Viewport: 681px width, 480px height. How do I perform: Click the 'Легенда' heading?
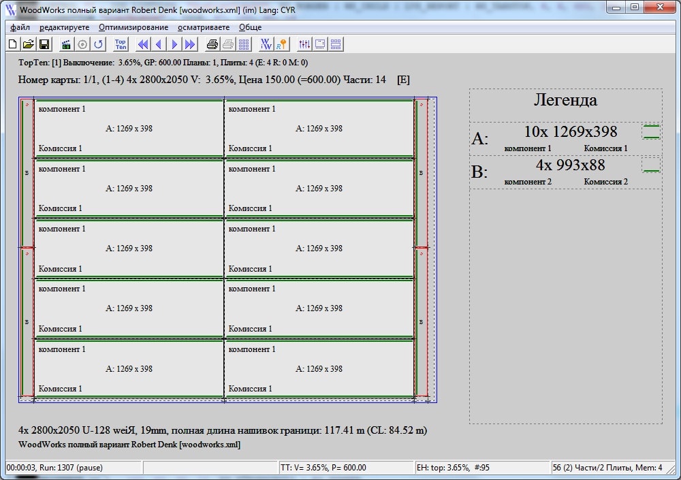coord(565,100)
